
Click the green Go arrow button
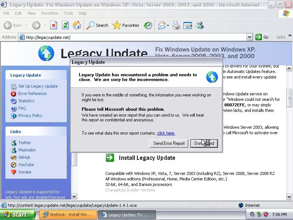coord(259,37)
